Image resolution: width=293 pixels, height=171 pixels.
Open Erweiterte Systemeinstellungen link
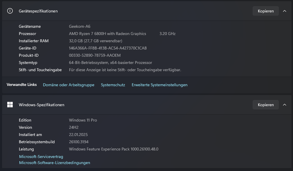tap(159, 85)
